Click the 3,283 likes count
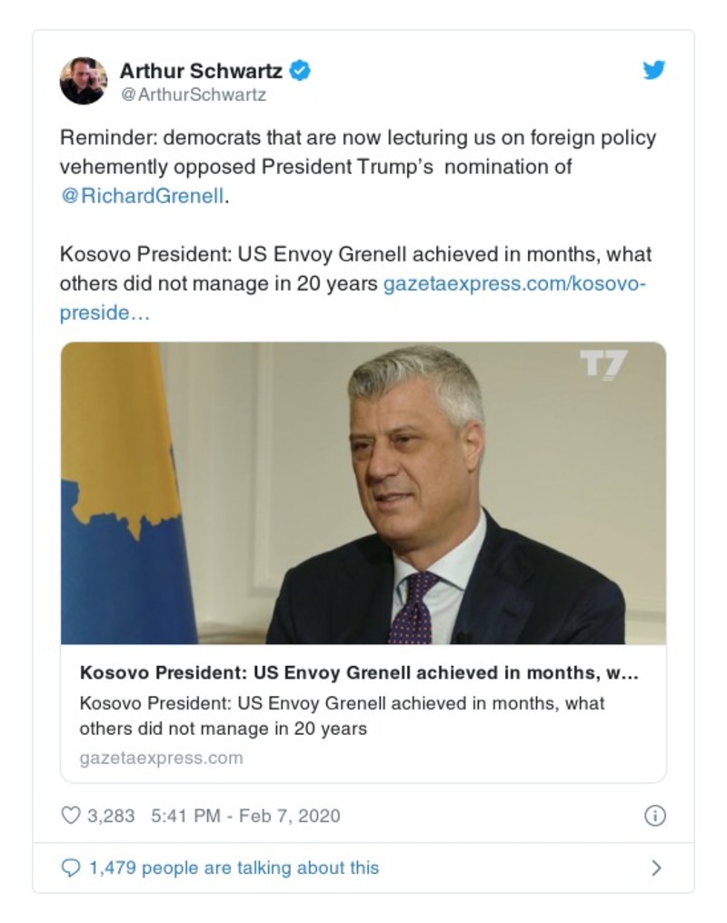This screenshot has height=923, width=727. [x=110, y=816]
